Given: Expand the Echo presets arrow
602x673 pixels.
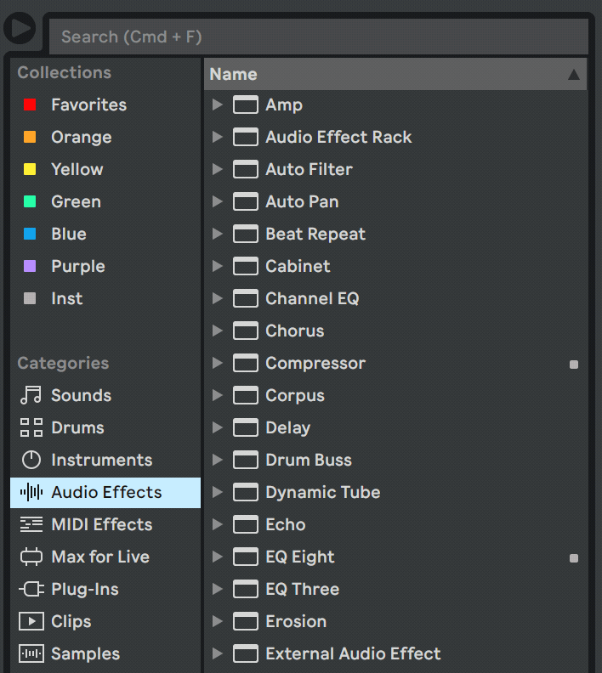Looking at the screenshot, I should coord(218,524).
